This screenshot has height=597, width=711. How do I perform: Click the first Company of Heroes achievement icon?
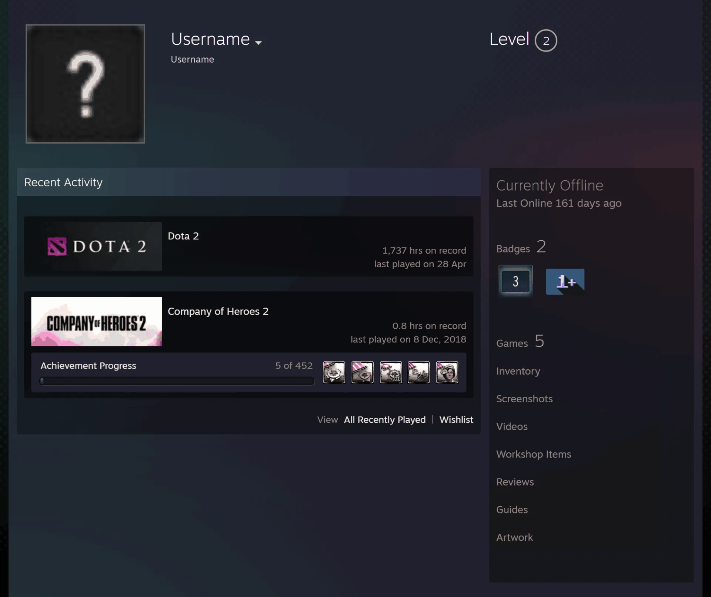coord(334,372)
